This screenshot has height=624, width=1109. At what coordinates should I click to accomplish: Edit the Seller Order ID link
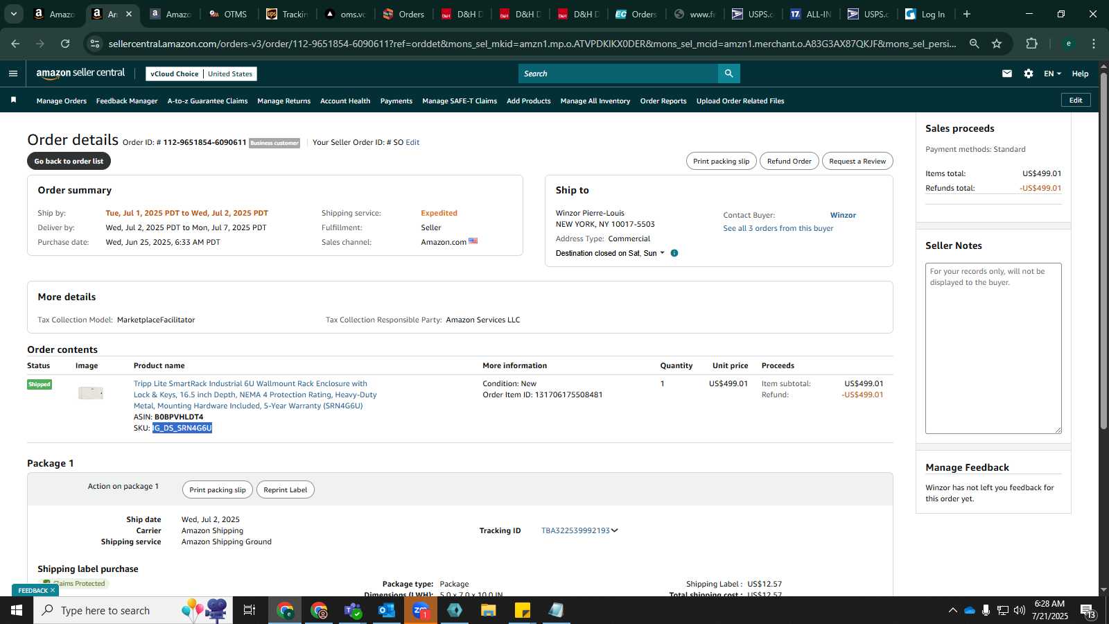412,142
